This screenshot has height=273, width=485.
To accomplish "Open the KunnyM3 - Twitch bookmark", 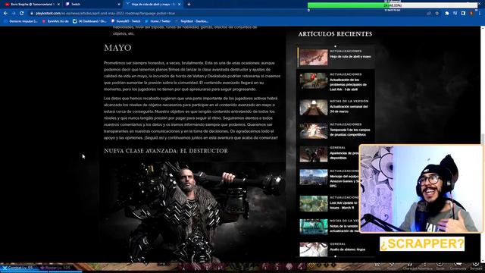I will click(x=126, y=21).
